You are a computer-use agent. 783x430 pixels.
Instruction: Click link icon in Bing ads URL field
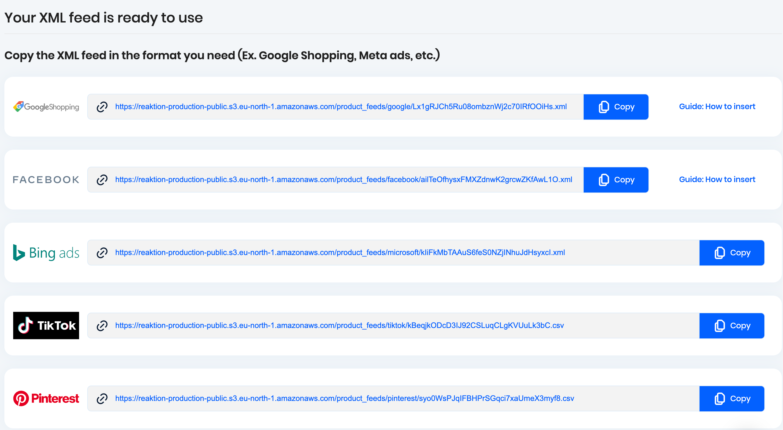click(102, 253)
